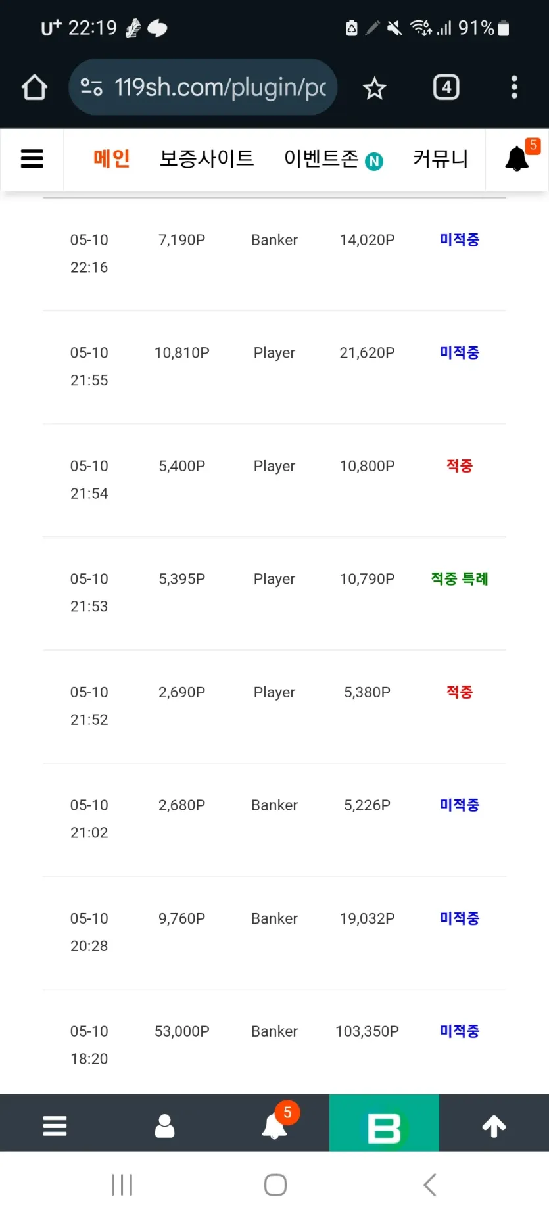Tap the green 적중 특례 status label
Viewport: 549px width, 1220px height.
click(460, 579)
